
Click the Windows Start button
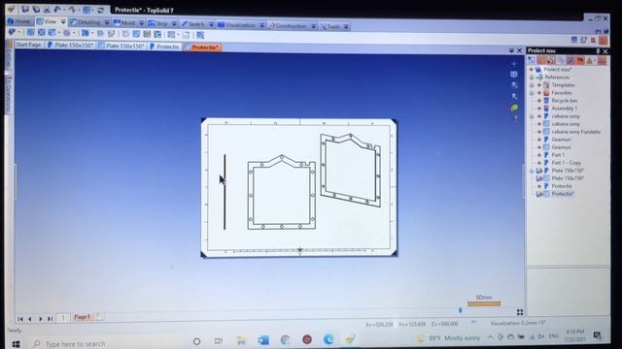pyautogui.click(x=16, y=344)
